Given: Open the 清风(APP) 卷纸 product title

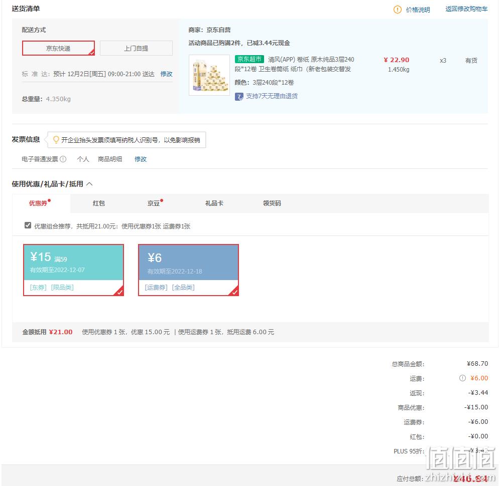Looking at the screenshot, I should (x=294, y=64).
